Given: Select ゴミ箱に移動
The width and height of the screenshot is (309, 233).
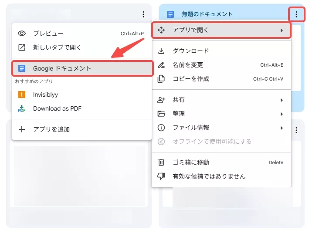Looking at the screenshot, I should tap(221, 162).
